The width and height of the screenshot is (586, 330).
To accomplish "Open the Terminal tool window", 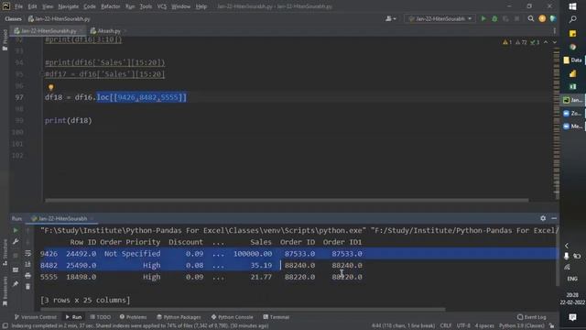I will coord(277,317).
